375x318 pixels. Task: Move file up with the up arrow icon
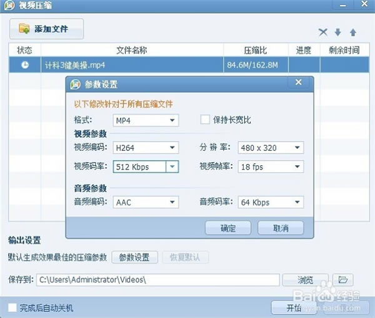pos(353,32)
